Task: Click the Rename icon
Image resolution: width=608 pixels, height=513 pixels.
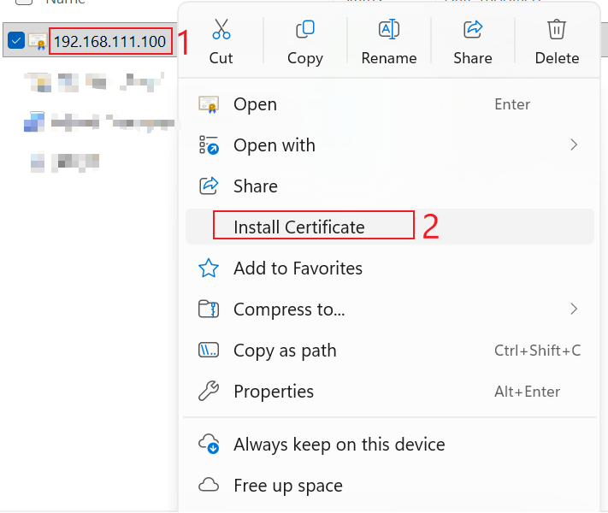Action: pyautogui.click(x=389, y=30)
